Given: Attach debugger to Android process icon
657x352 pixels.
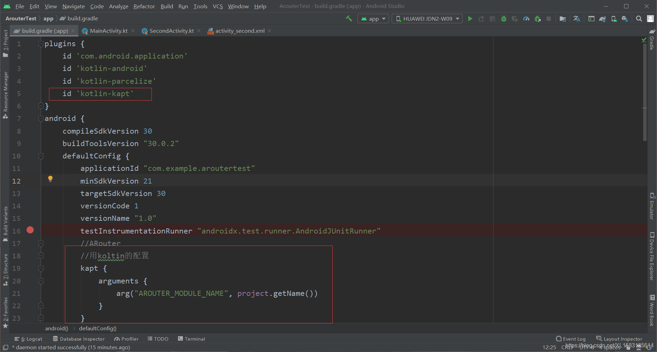Looking at the screenshot, I should [x=538, y=19].
